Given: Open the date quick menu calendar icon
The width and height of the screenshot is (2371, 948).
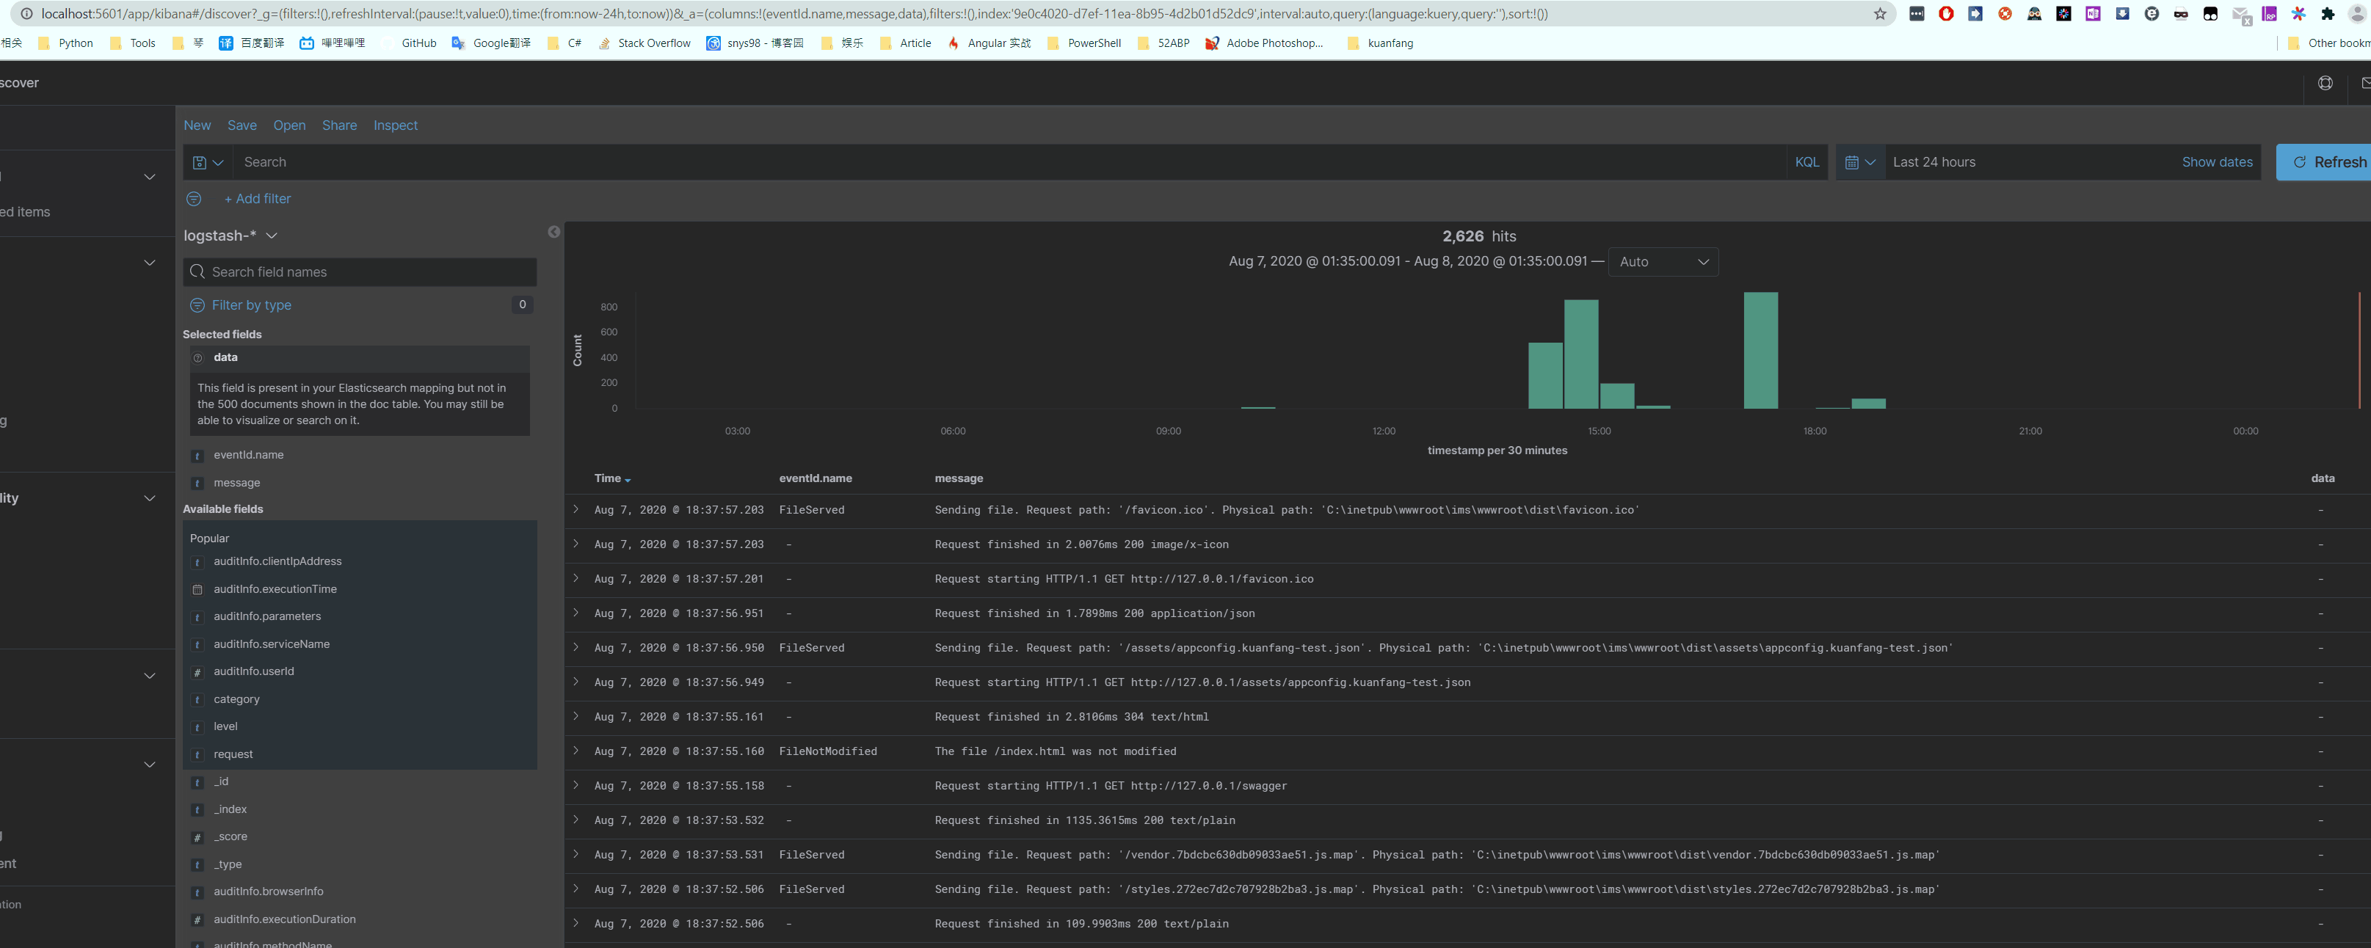Looking at the screenshot, I should click(1860, 162).
